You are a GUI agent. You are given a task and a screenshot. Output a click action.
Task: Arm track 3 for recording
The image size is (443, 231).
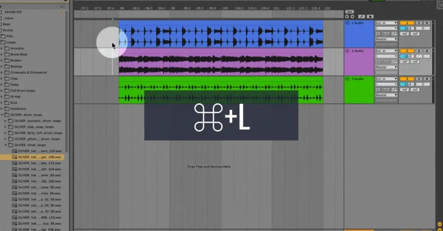click(427, 79)
